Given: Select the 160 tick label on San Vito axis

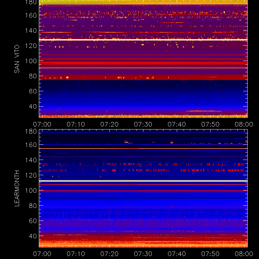Looking at the screenshot, I should tap(31, 15).
